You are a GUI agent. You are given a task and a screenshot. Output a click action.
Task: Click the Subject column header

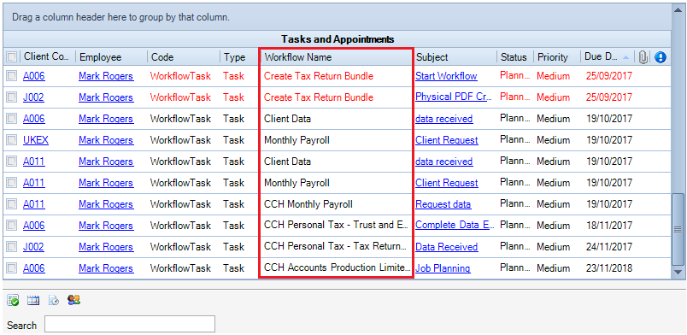click(455, 57)
